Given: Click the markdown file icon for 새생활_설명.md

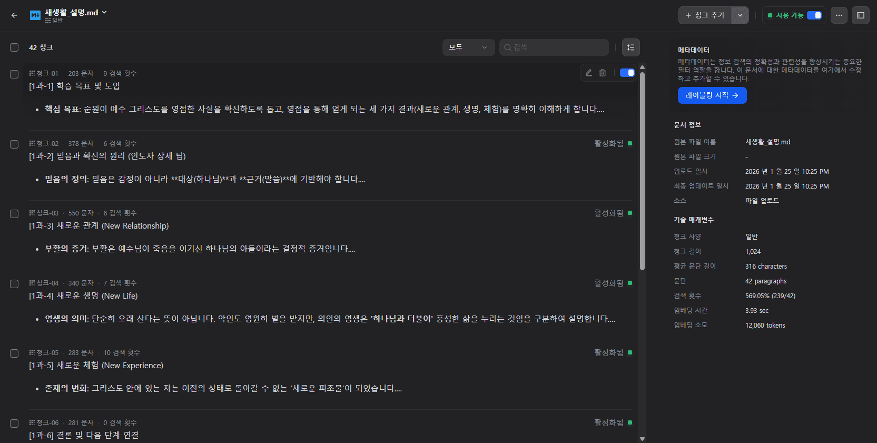Looking at the screenshot, I should coord(35,15).
